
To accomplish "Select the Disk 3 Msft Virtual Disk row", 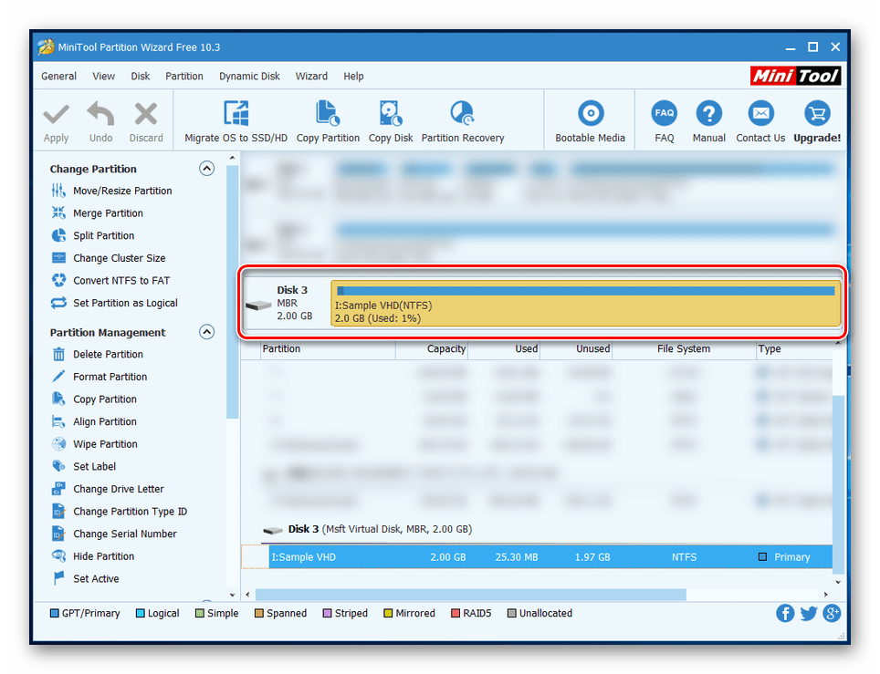I will (x=368, y=529).
